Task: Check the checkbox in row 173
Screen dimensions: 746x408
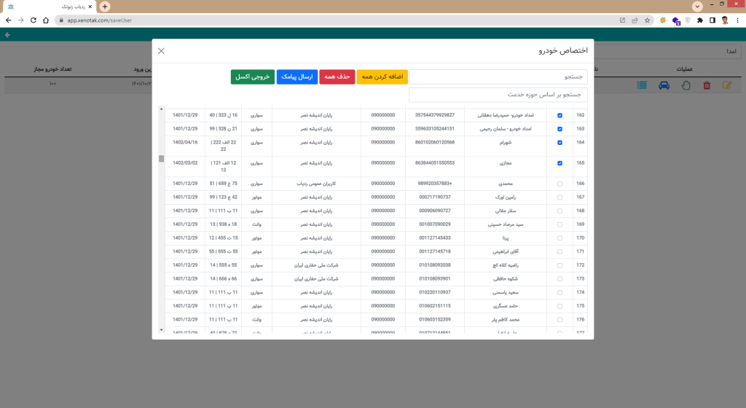Action: (559, 279)
